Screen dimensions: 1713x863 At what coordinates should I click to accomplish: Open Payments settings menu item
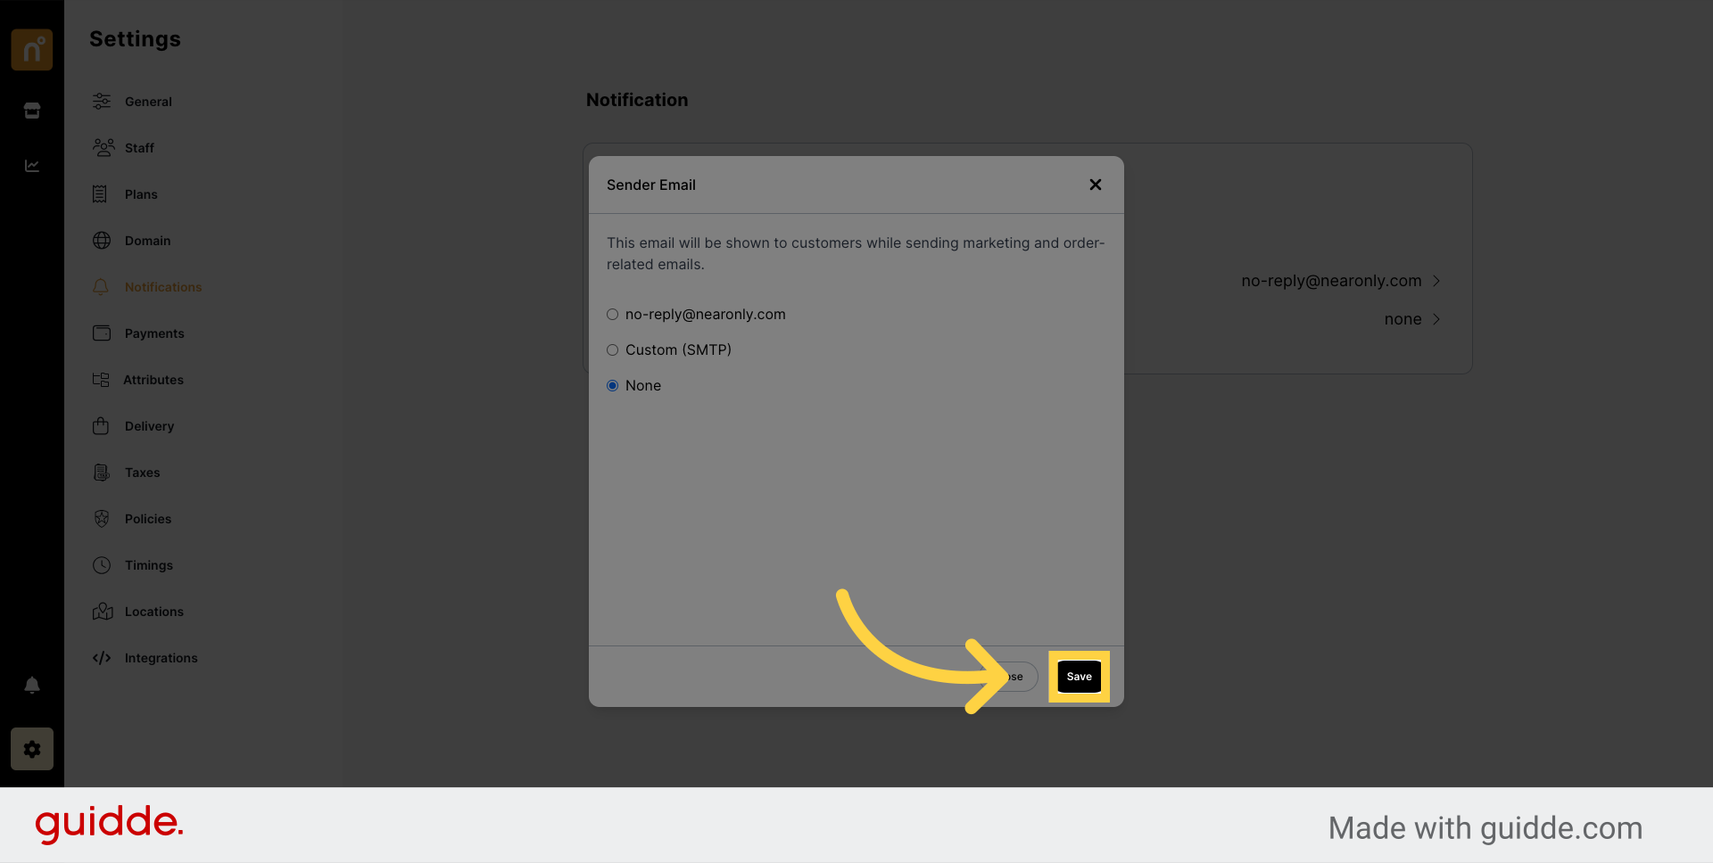pyautogui.click(x=154, y=333)
